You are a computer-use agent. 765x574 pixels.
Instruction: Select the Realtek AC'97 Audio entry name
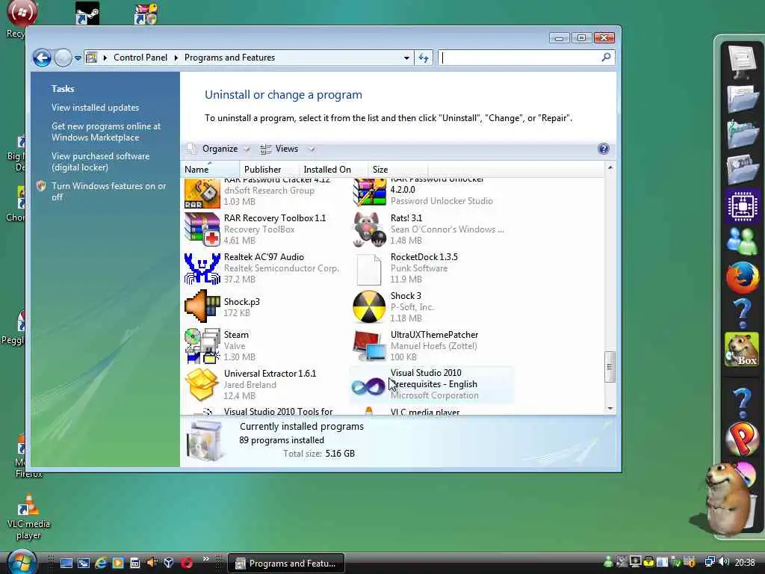(x=264, y=257)
